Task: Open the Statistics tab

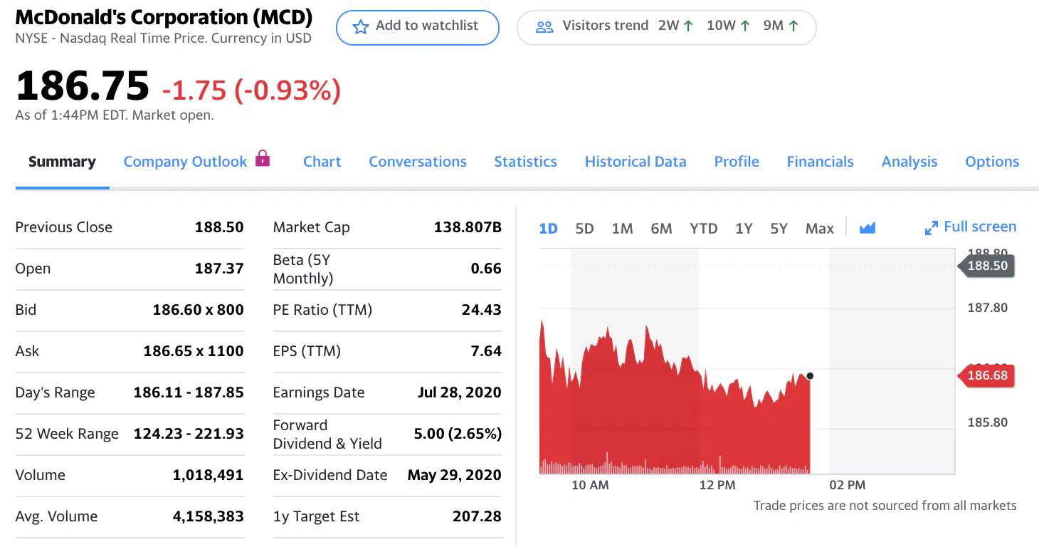Action: coord(525,162)
